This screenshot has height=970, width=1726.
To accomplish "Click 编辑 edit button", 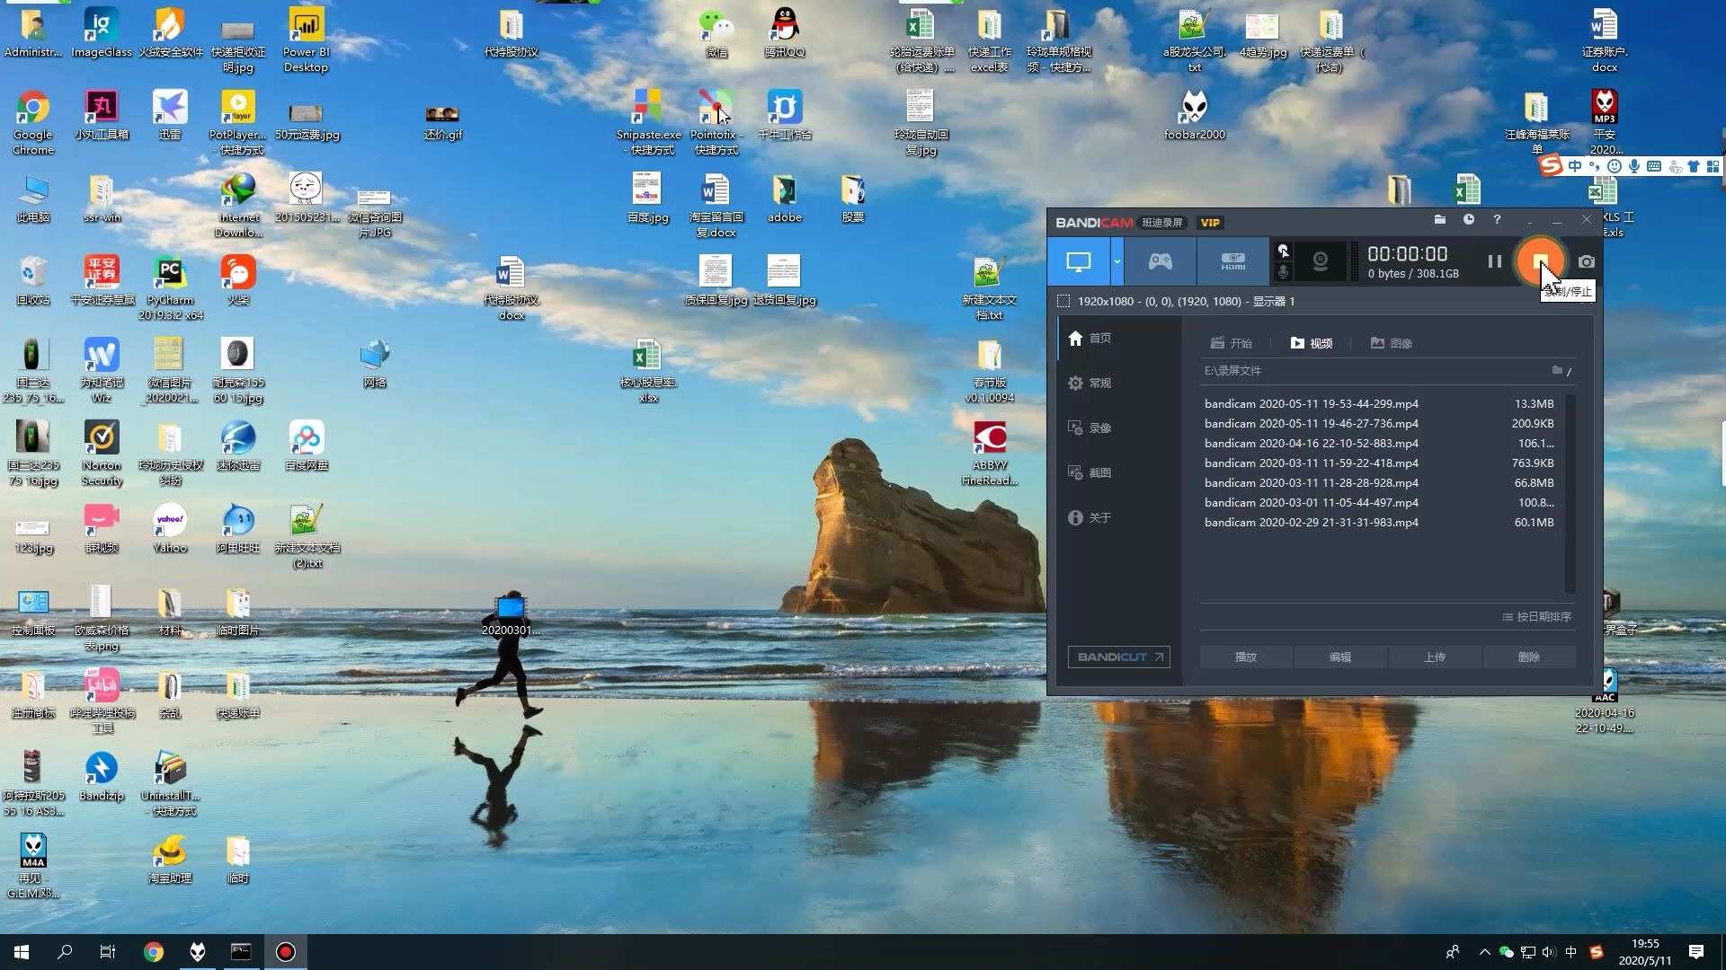I will 1340,657.
